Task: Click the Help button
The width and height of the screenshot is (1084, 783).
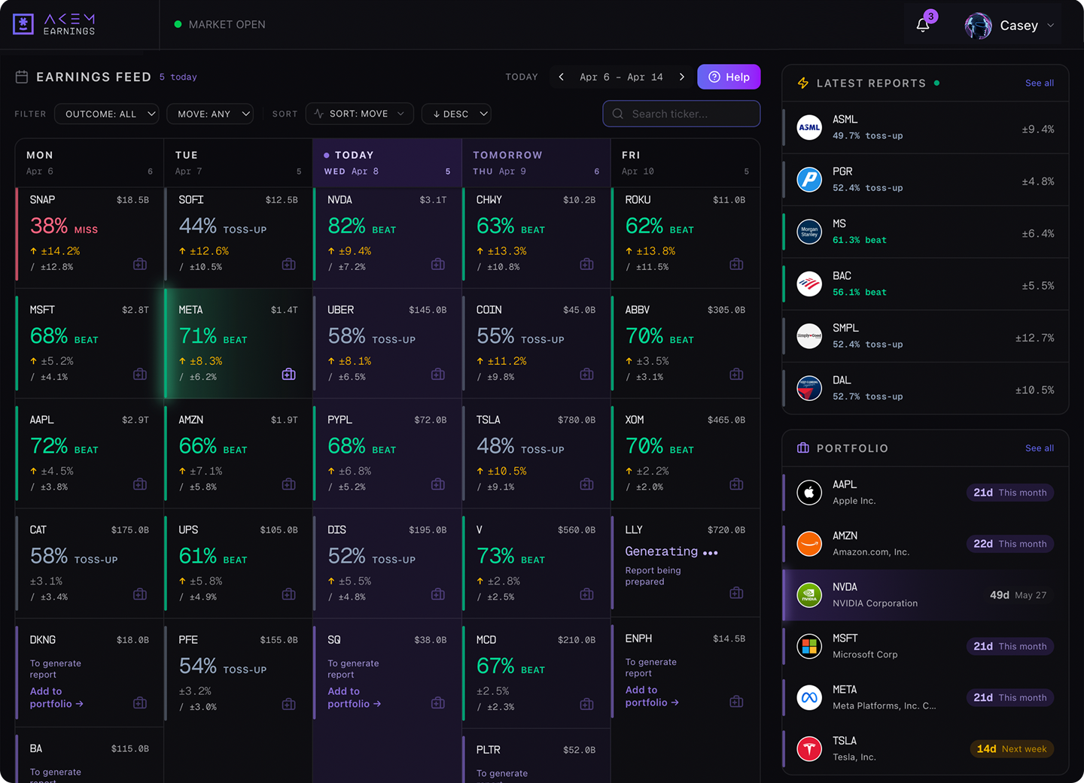Action: [728, 76]
